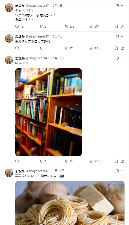
Task: Open the pasta and onions photo
Action: pos(70,203)
